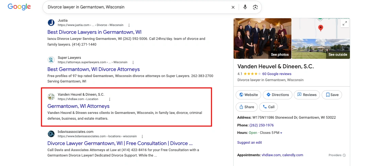Image resolution: width=373 pixels, height=166 pixels.
Task: Open calendly.com appointments link
Action: (x=293, y=155)
